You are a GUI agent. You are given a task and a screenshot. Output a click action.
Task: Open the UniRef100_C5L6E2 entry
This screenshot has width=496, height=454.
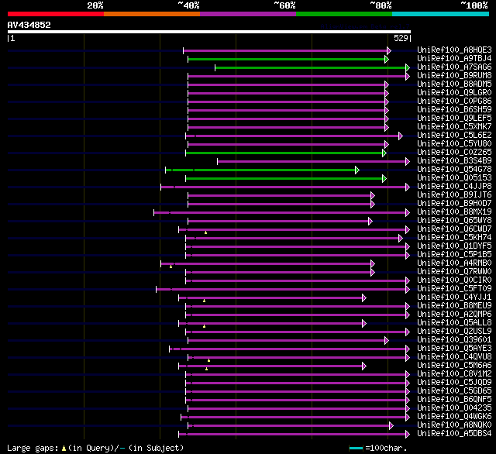click(x=454, y=136)
